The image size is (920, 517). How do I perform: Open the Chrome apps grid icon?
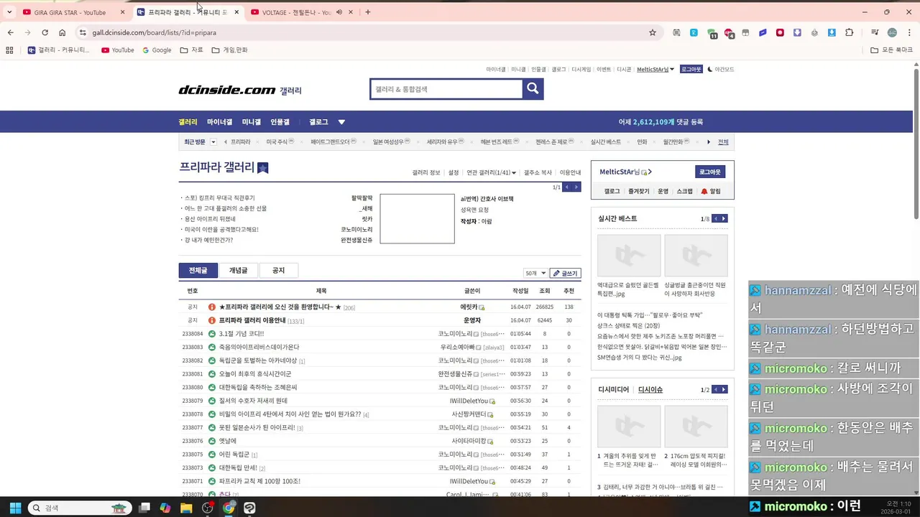(x=9, y=50)
